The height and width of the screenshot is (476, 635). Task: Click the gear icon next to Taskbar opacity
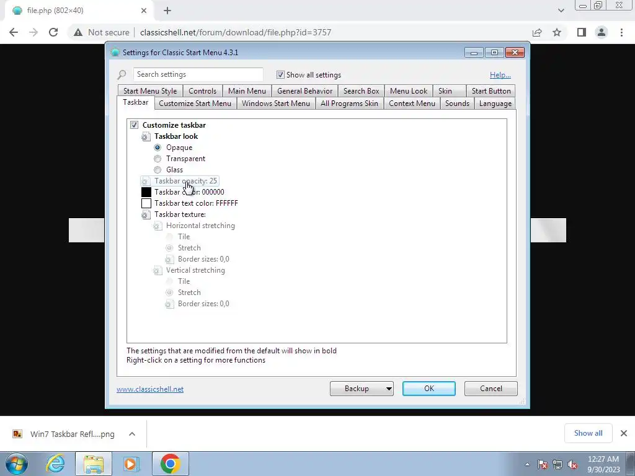[x=146, y=181]
